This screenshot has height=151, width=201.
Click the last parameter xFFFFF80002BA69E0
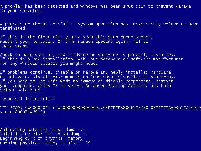21,112
